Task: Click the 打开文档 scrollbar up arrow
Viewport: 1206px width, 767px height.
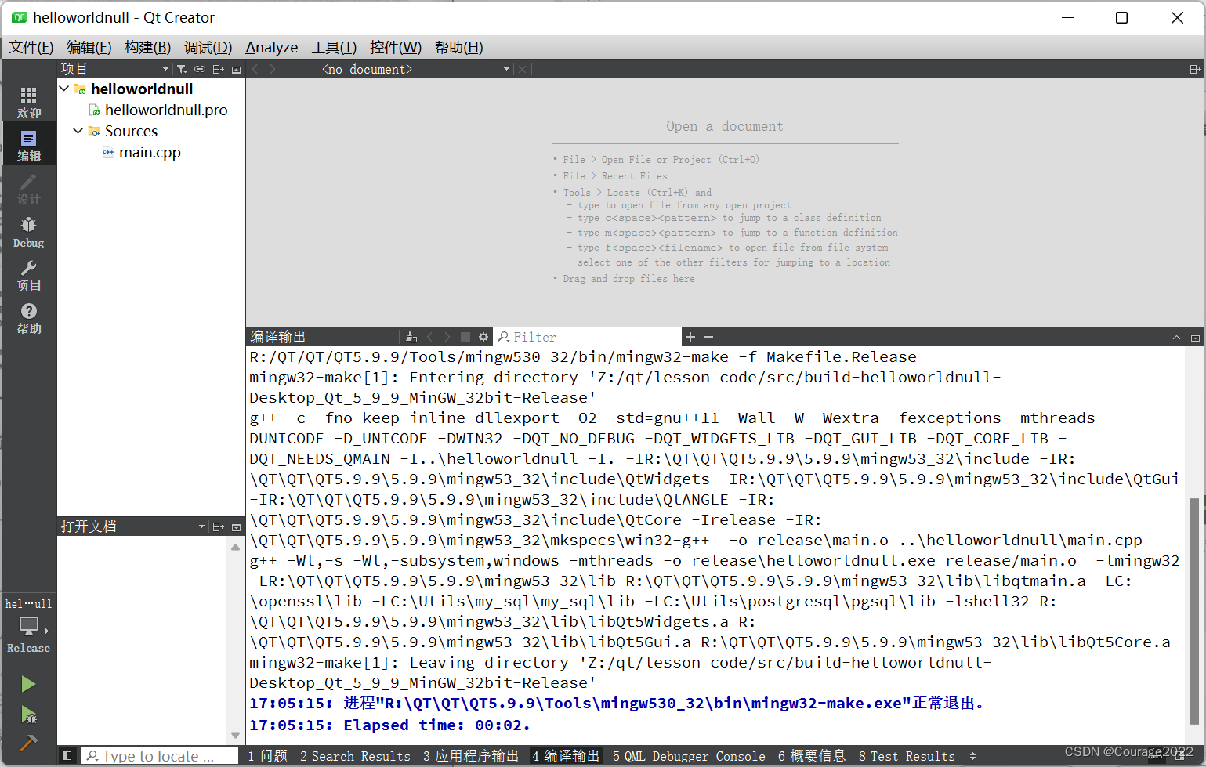Action: click(235, 547)
